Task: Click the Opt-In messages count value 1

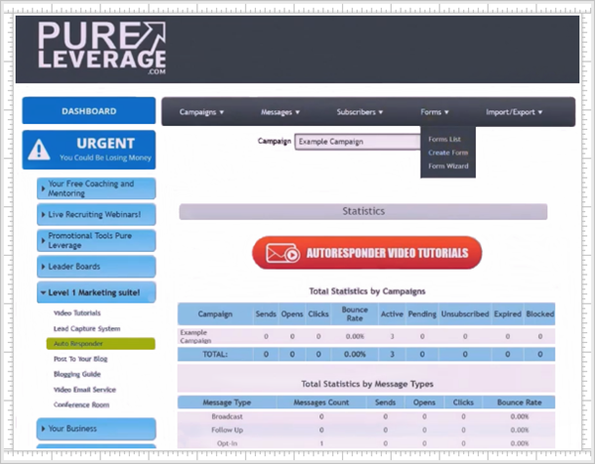Action: click(x=321, y=443)
